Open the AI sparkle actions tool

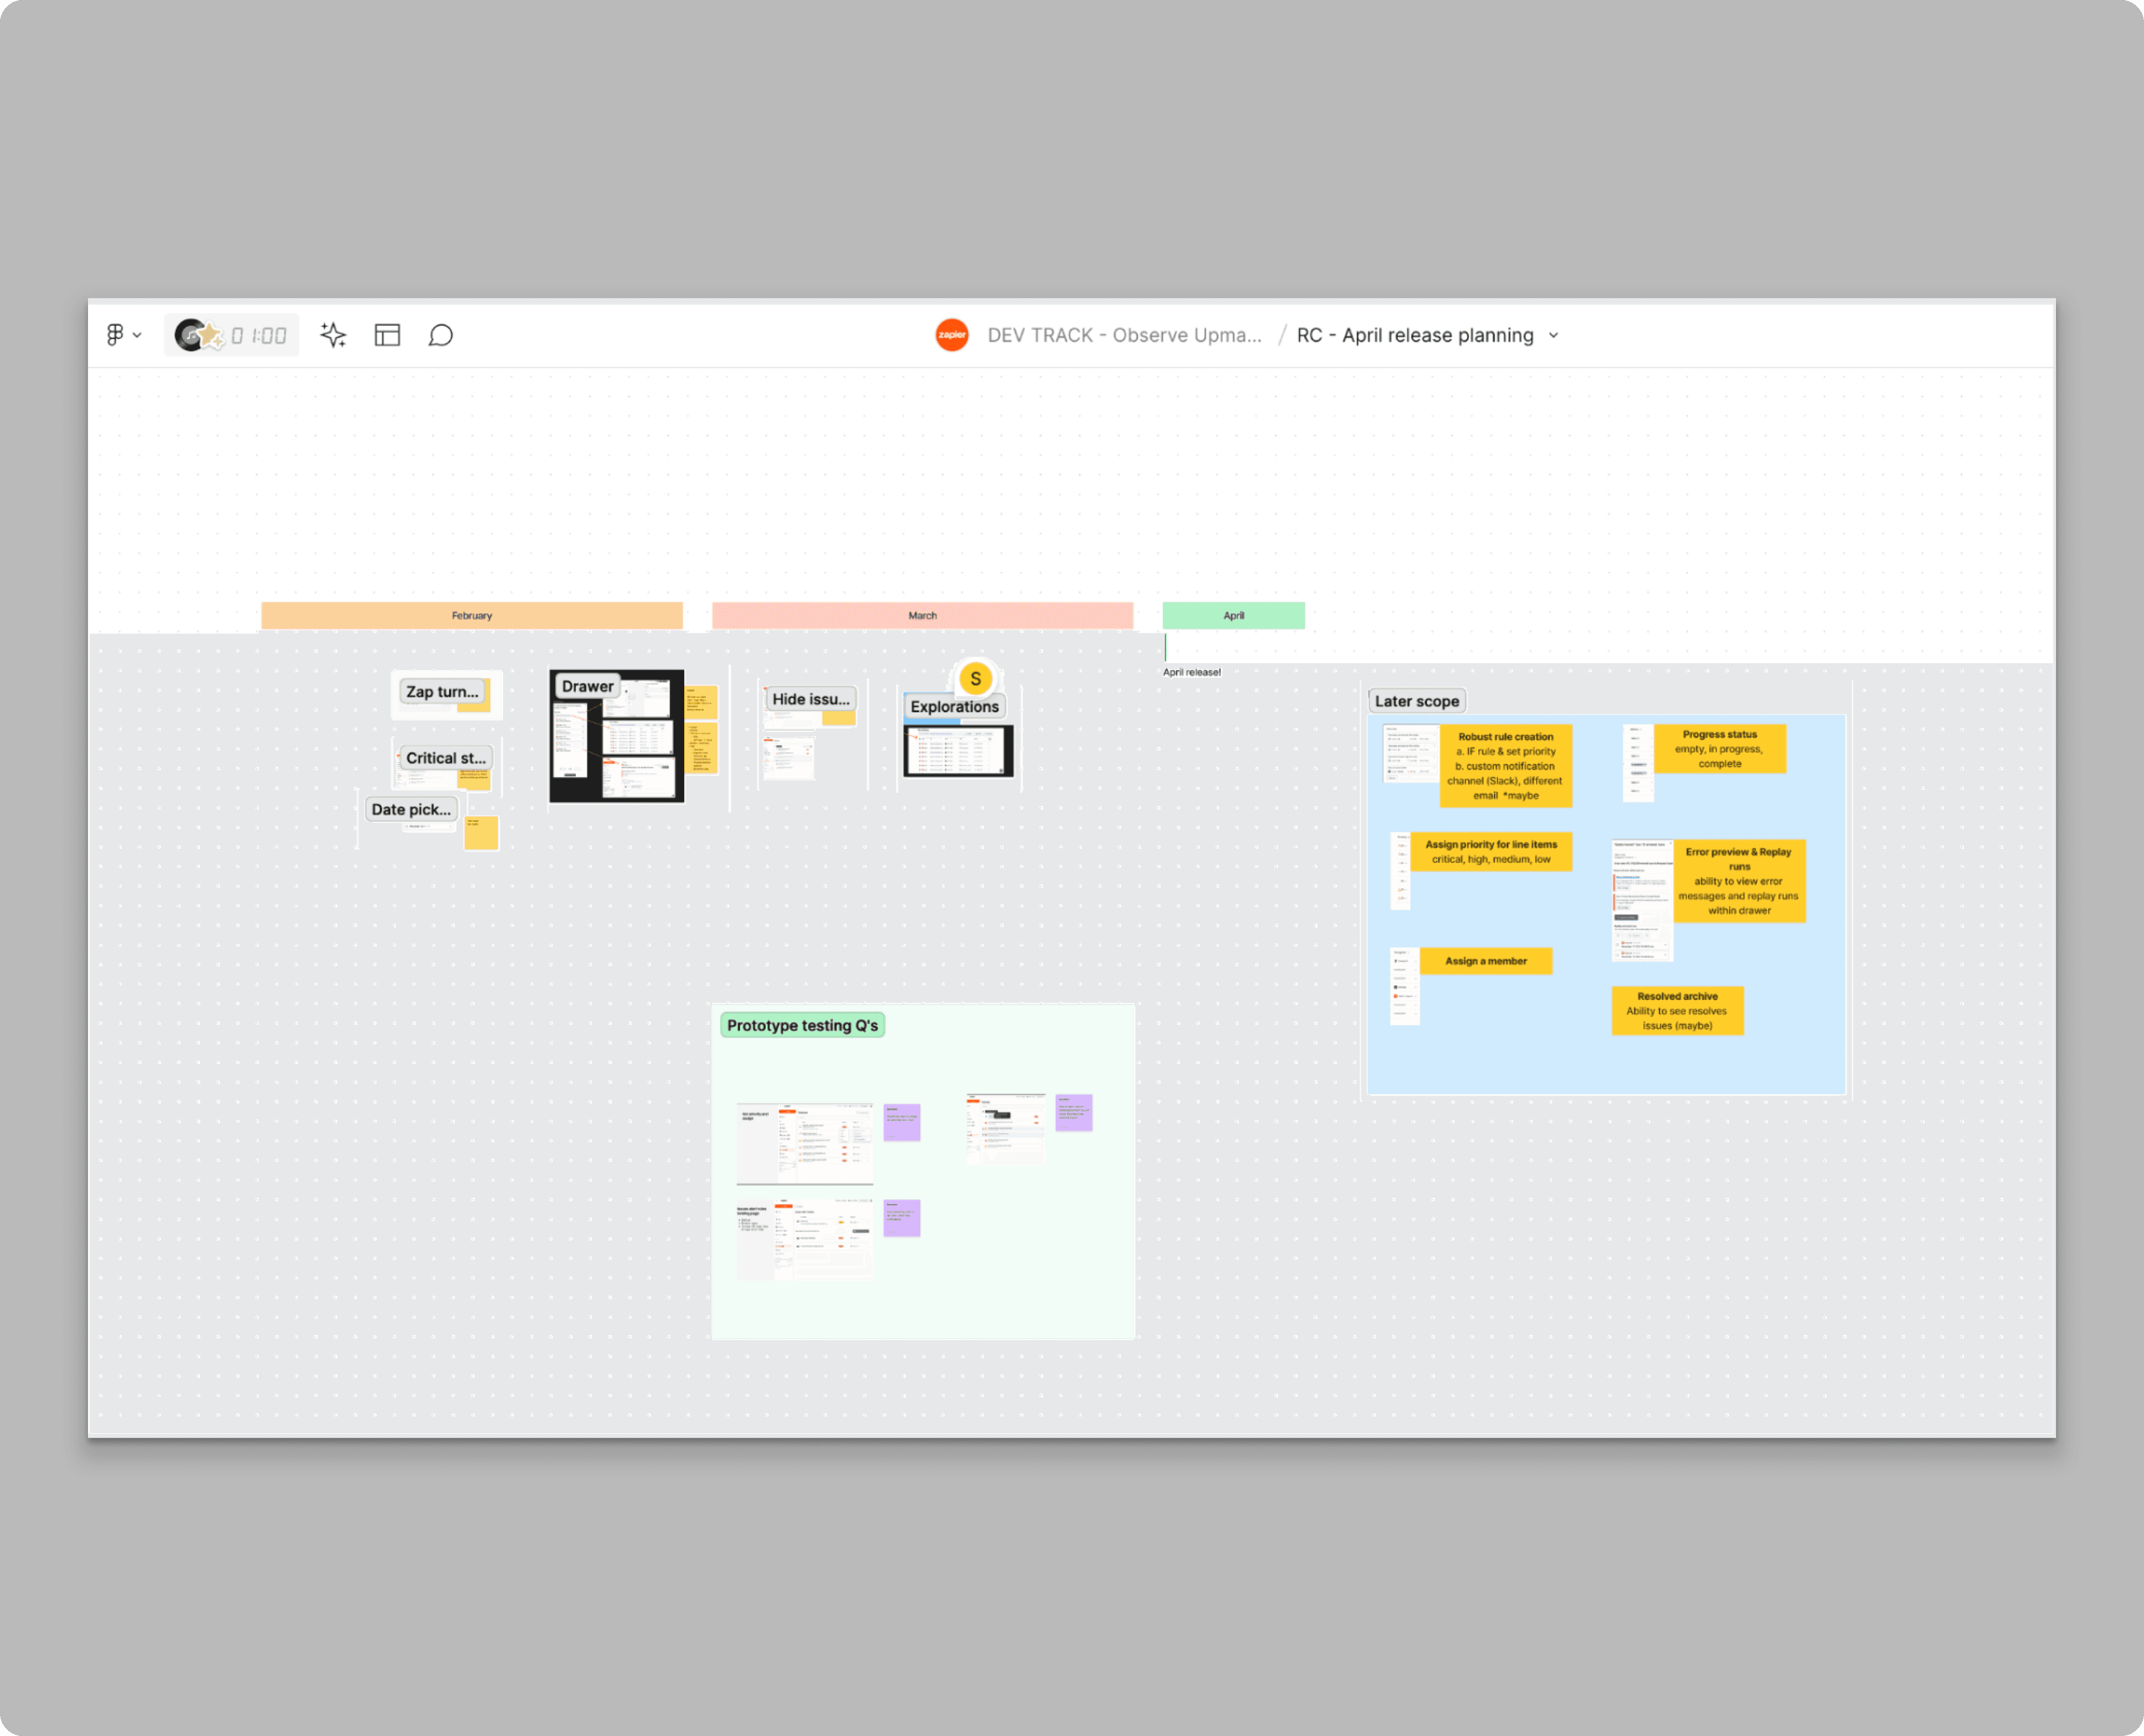[333, 335]
